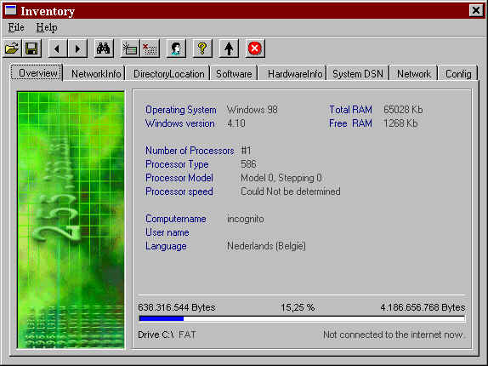The image size is (488, 366).
Task: Click the binoculars search icon
Action: pyautogui.click(x=104, y=49)
